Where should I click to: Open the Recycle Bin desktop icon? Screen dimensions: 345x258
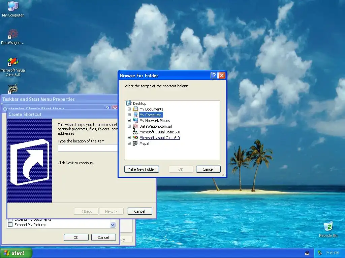pos(328,226)
